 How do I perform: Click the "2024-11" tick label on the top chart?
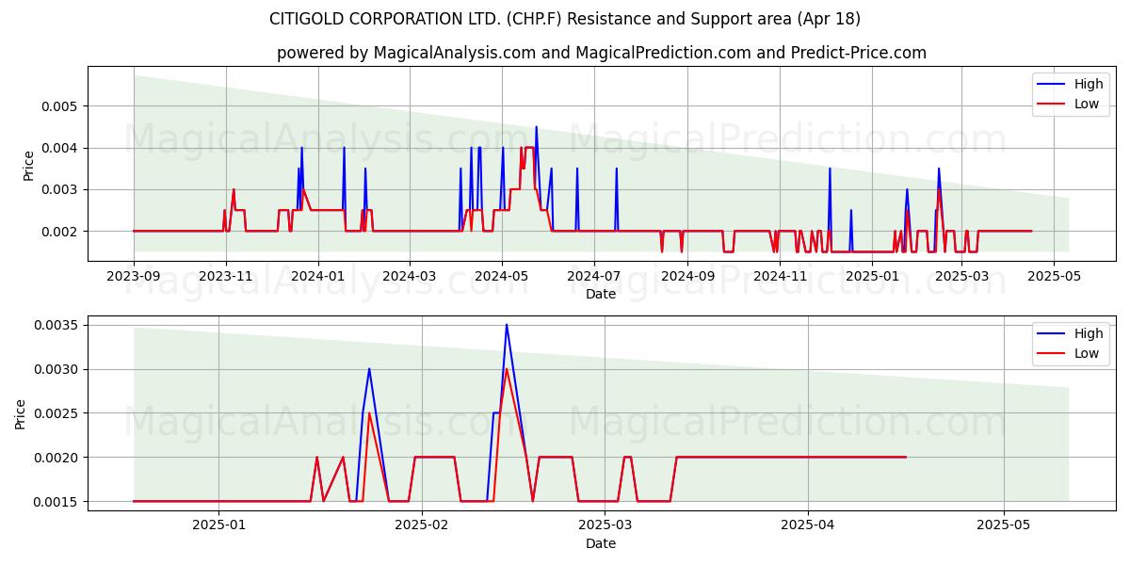(x=779, y=276)
